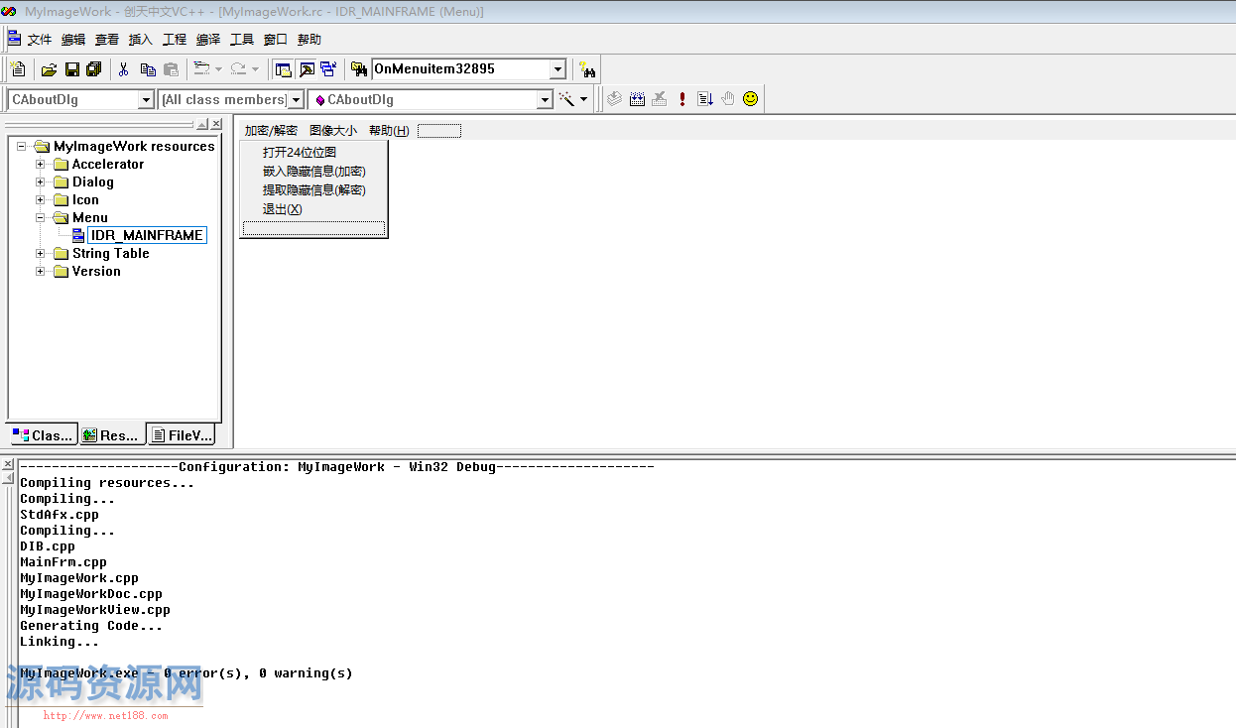
Task: Open the OnMenuitem32895 find dropdown
Action: click(x=557, y=69)
